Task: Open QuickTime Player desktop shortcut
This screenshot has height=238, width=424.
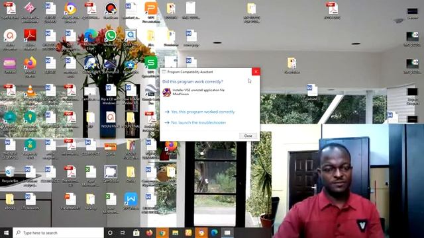Action: pyautogui.click(x=131, y=38)
